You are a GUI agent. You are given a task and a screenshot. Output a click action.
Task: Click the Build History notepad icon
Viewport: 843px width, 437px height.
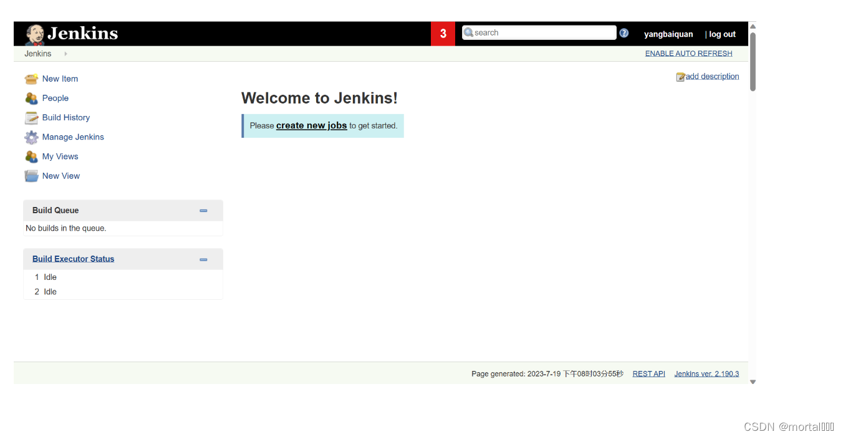31,118
